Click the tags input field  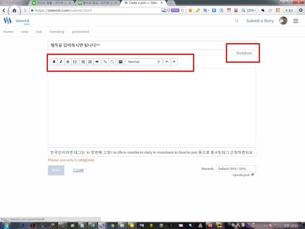[x=152, y=153]
